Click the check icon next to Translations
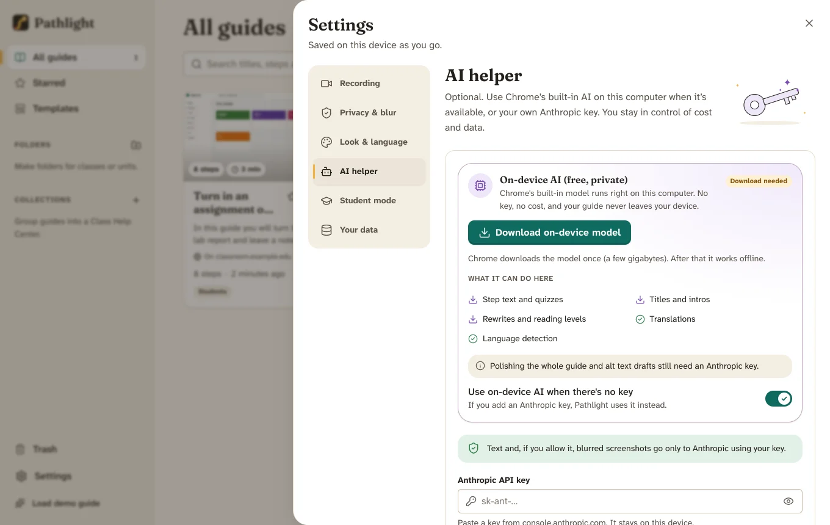The image size is (830, 525). [x=640, y=319]
